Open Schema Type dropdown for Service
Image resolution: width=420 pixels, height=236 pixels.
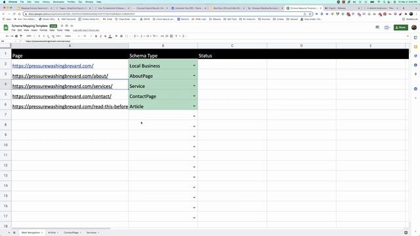coord(194,86)
